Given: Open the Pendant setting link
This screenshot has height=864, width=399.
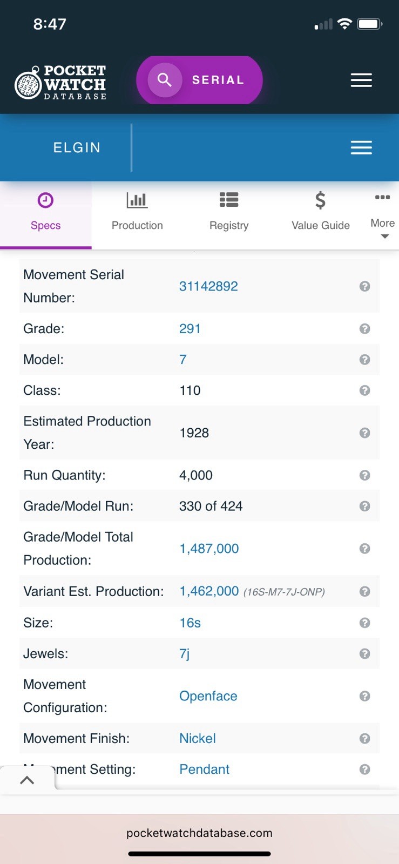Looking at the screenshot, I should [x=205, y=769].
